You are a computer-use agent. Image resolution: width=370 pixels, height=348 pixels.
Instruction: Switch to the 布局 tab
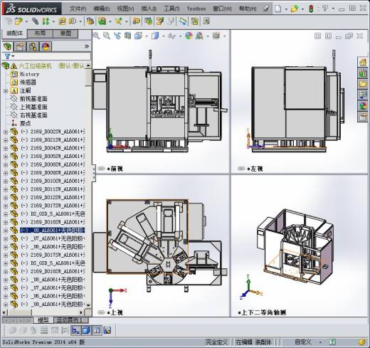tap(40, 33)
